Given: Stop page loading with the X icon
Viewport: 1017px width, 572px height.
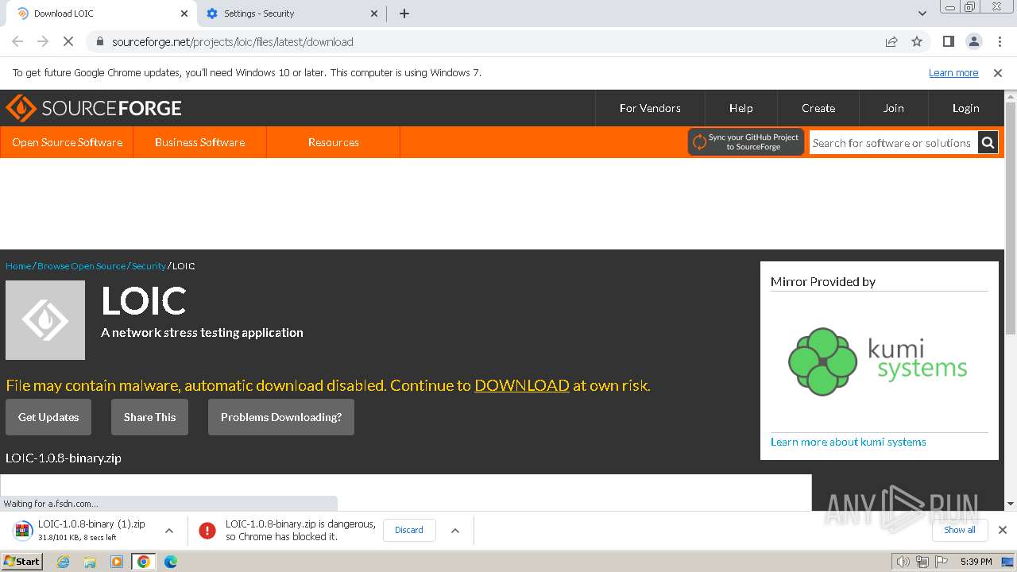Looking at the screenshot, I should (68, 41).
